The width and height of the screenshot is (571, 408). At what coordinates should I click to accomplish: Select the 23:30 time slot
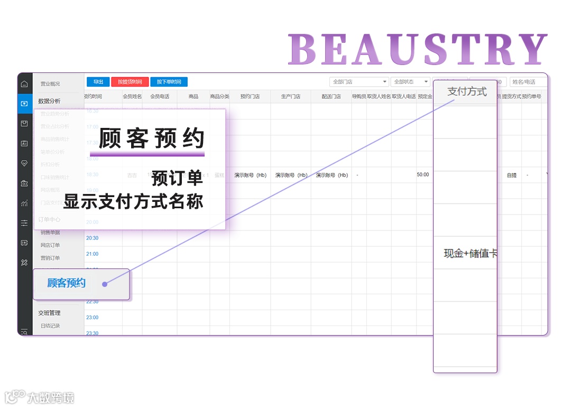click(x=92, y=332)
